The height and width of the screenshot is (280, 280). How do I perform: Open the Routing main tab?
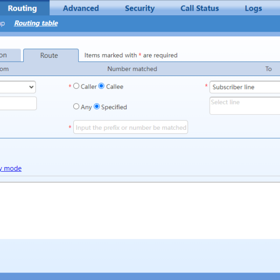coord(22,8)
